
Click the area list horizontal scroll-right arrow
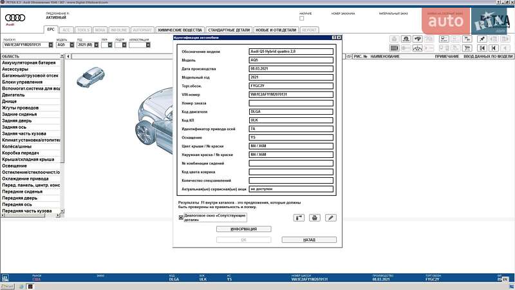click(x=58, y=215)
